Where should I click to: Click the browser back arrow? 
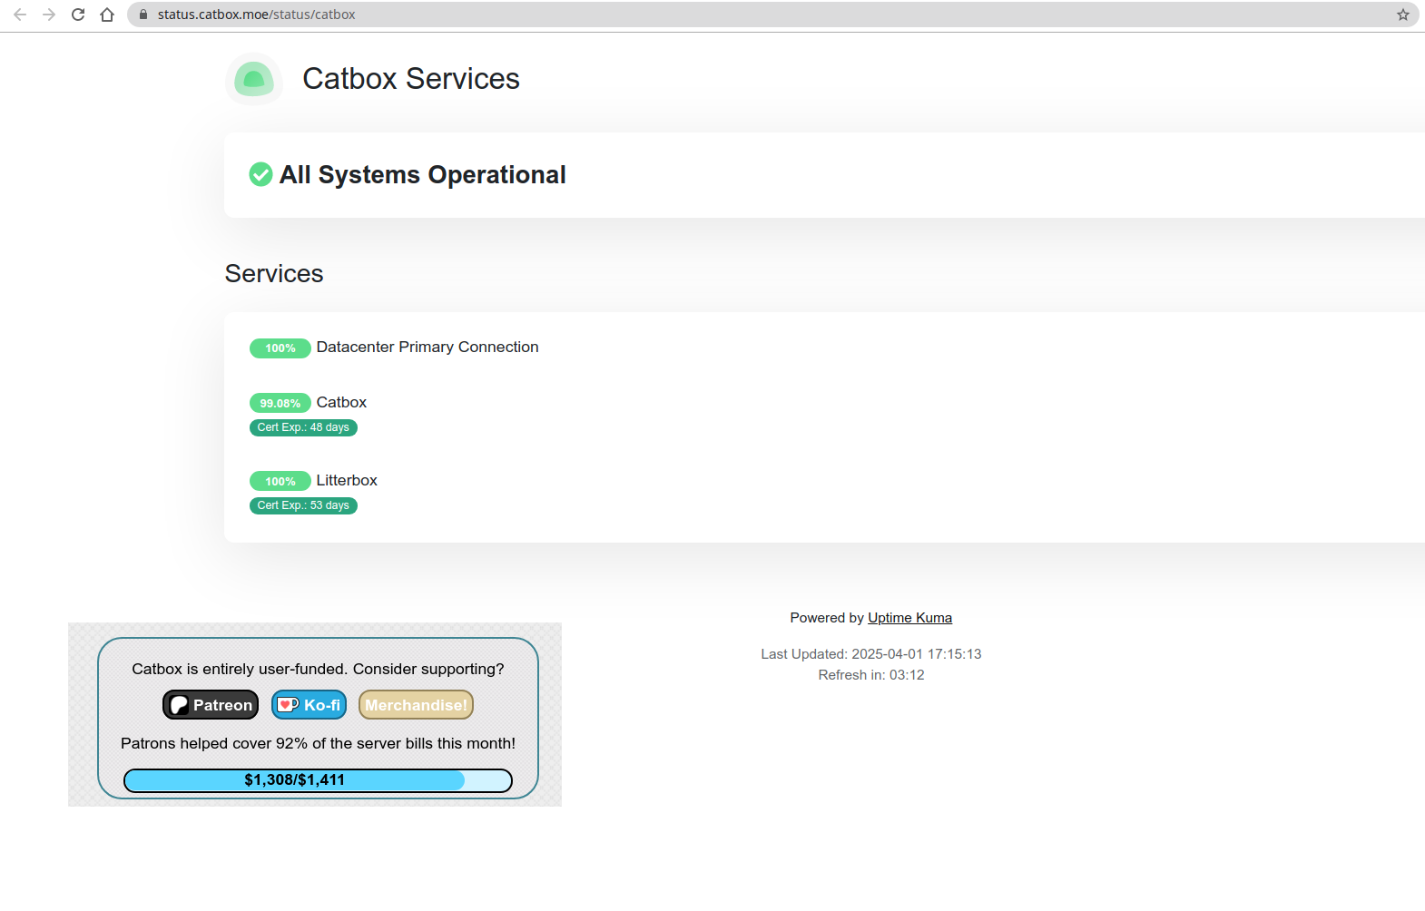[20, 15]
